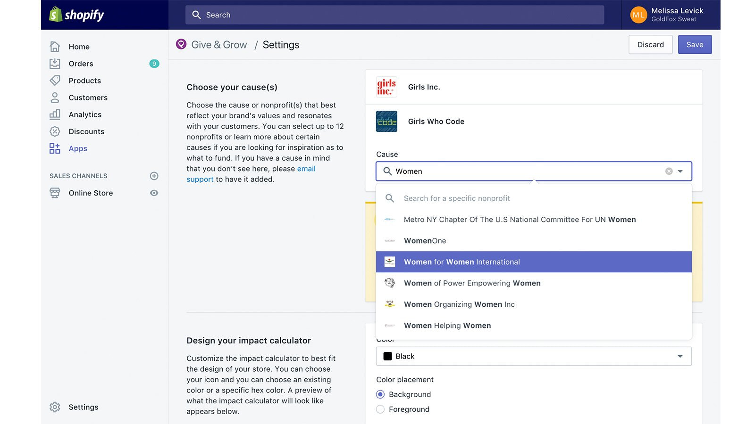Clear the Cause search field text
This screenshot has height=424, width=755.
(x=669, y=171)
